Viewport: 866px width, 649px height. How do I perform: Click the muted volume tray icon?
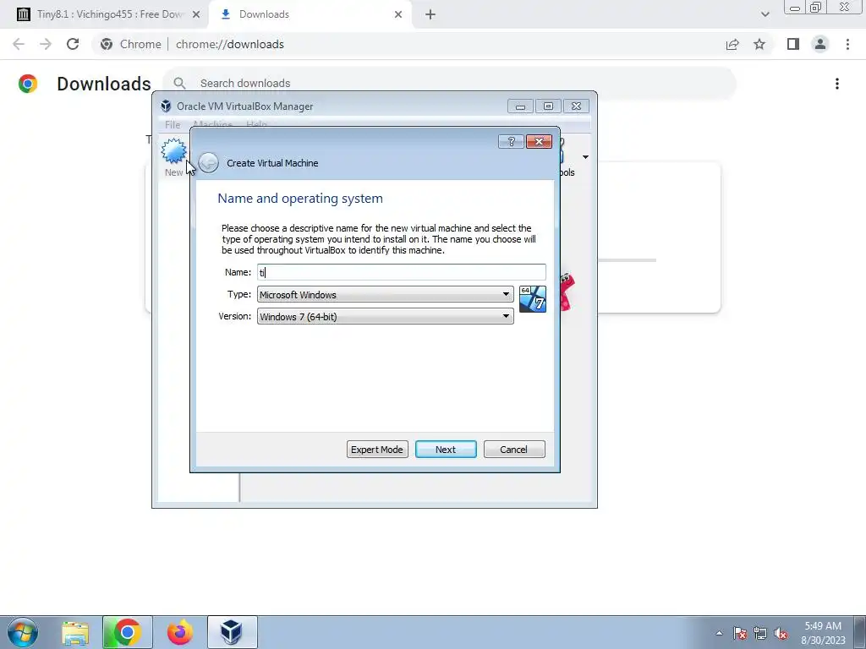pyautogui.click(x=781, y=633)
